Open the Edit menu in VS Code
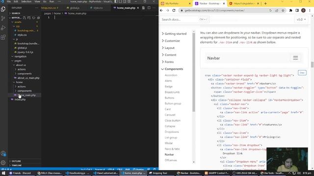 coord(16,1)
